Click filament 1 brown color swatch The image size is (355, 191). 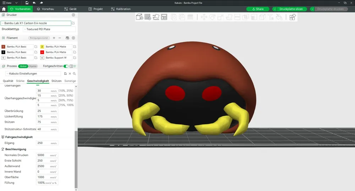[3, 46]
